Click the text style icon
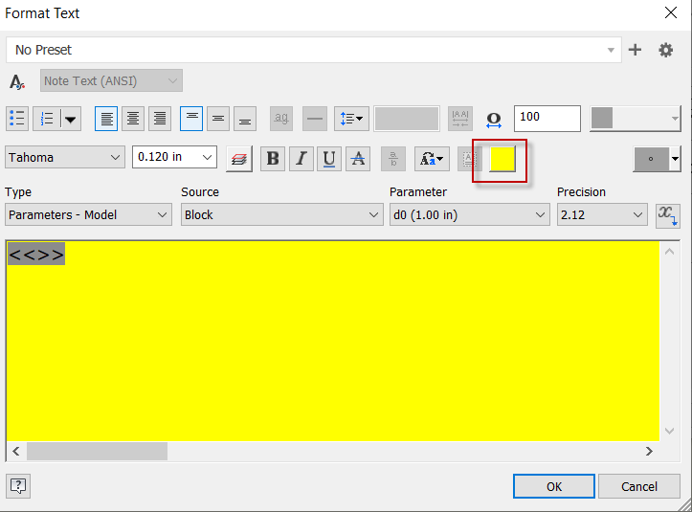 (17, 81)
